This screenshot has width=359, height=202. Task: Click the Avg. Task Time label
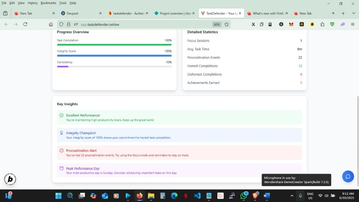click(198, 49)
